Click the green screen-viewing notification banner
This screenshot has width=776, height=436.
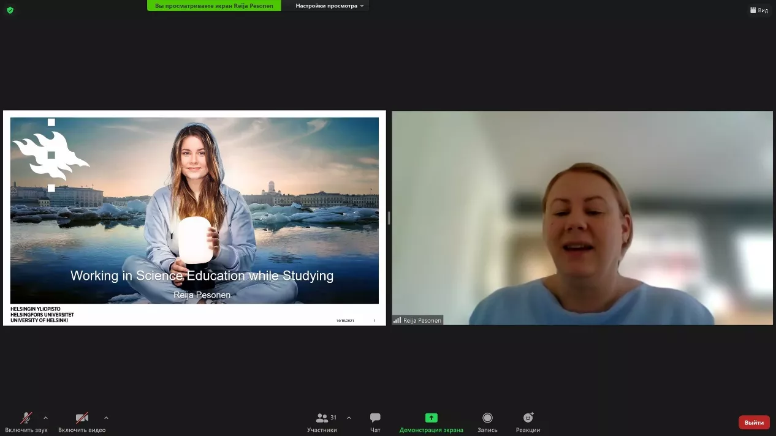click(214, 6)
